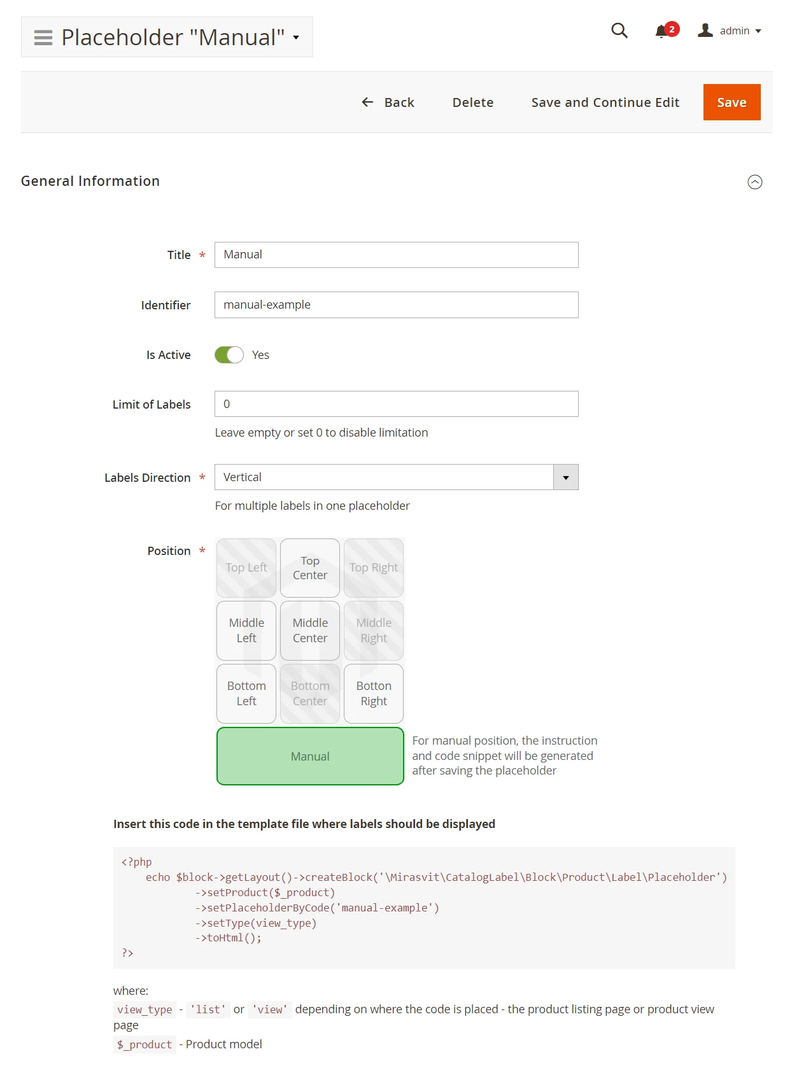This screenshot has width=792, height=1075.
Task: Toggle the Is Active switch
Action: pyautogui.click(x=229, y=355)
